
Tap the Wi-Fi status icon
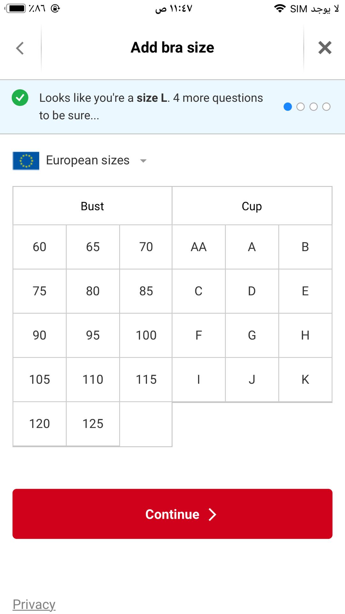point(280,8)
